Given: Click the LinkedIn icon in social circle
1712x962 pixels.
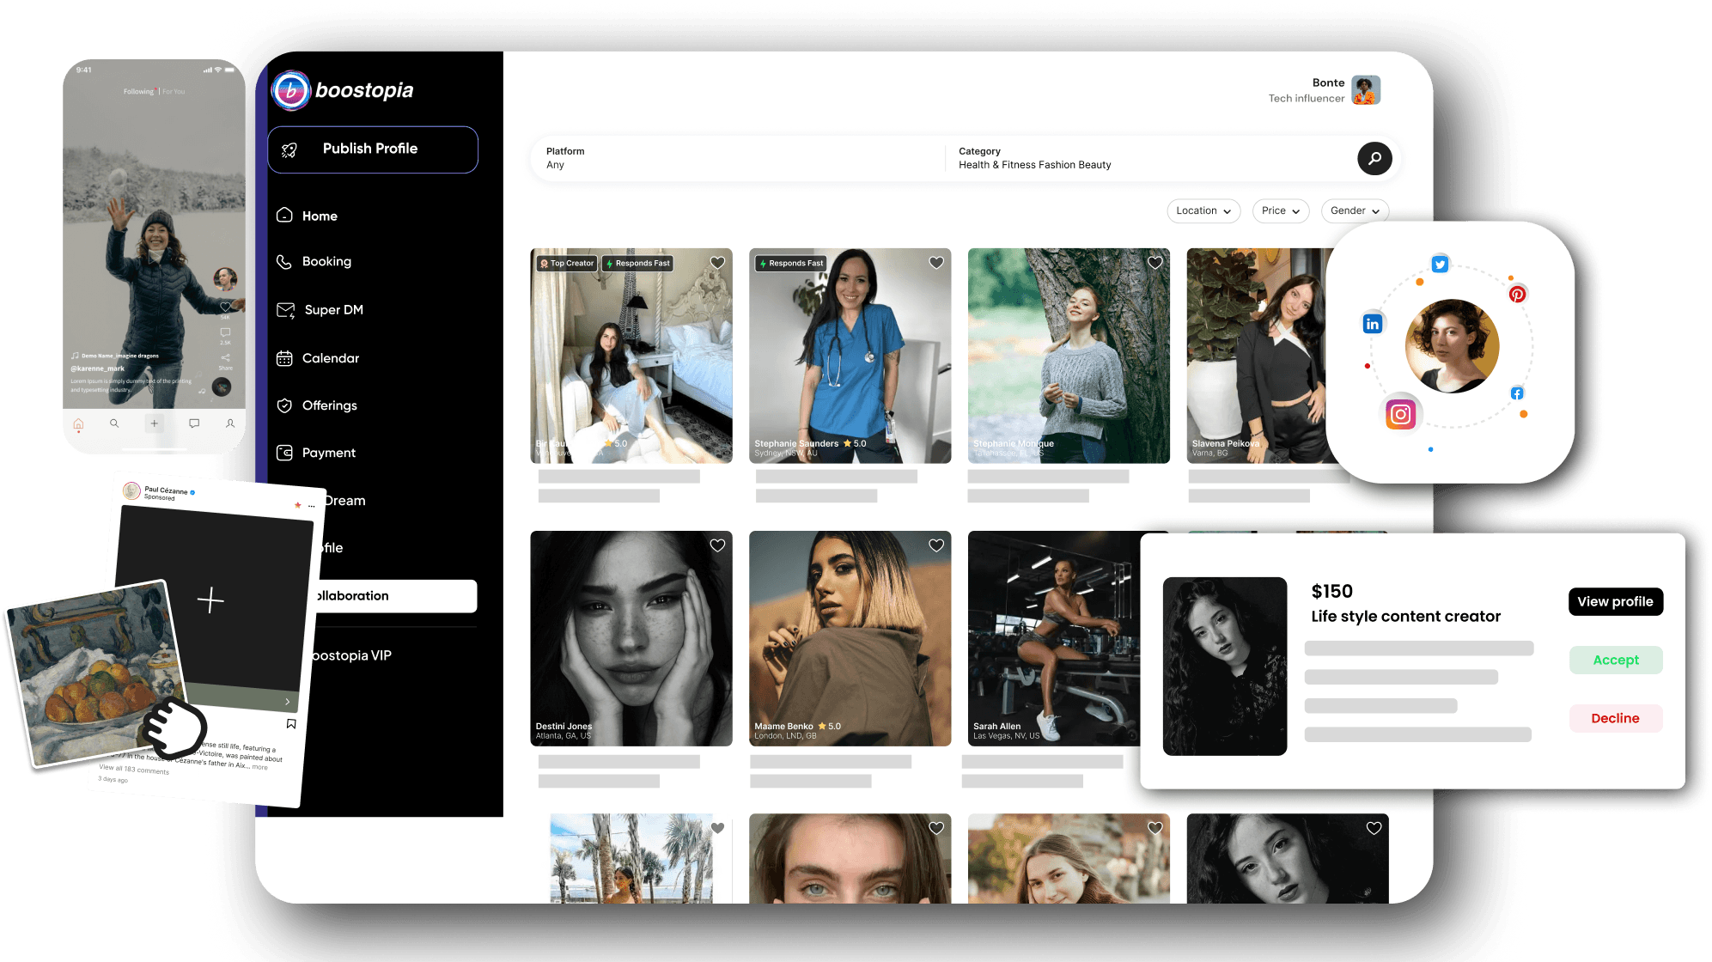Looking at the screenshot, I should click(x=1372, y=324).
